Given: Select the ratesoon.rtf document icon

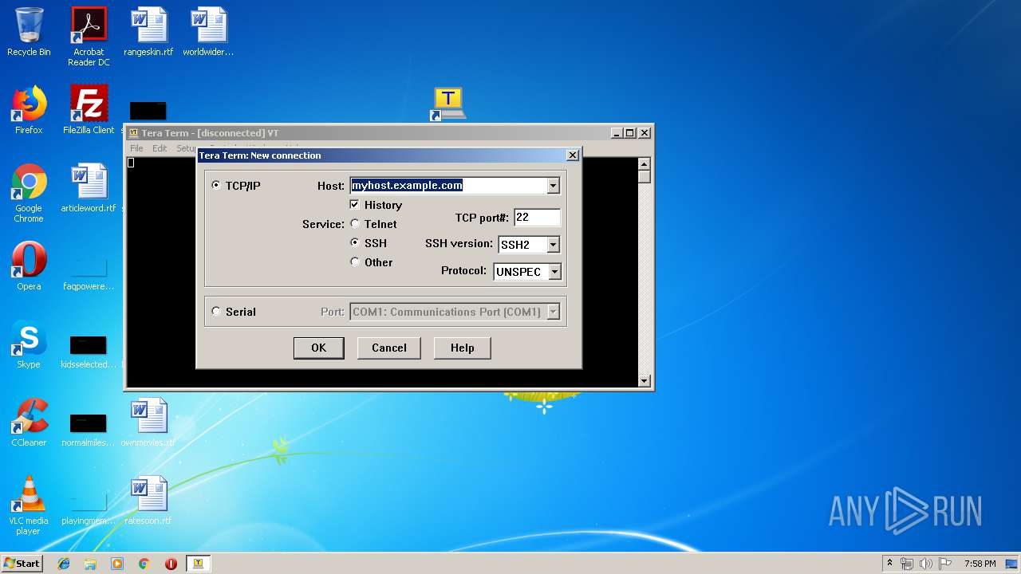Looking at the screenshot, I should click(148, 501).
